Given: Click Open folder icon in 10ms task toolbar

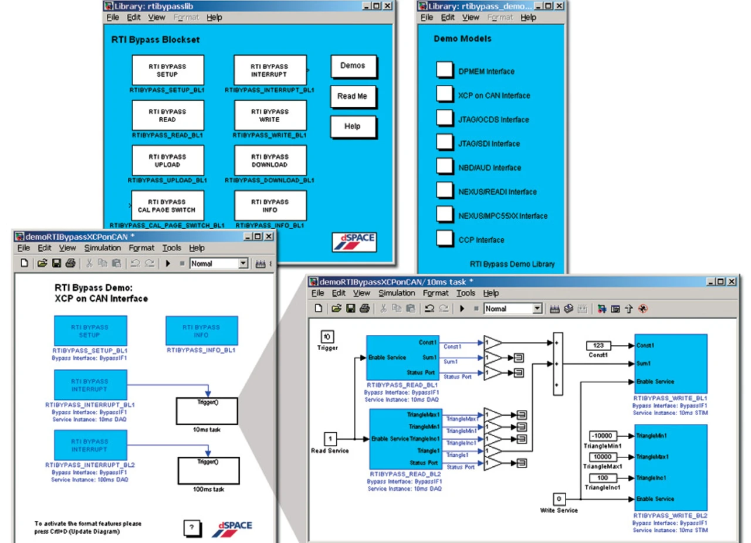Looking at the screenshot, I should coord(336,308).
